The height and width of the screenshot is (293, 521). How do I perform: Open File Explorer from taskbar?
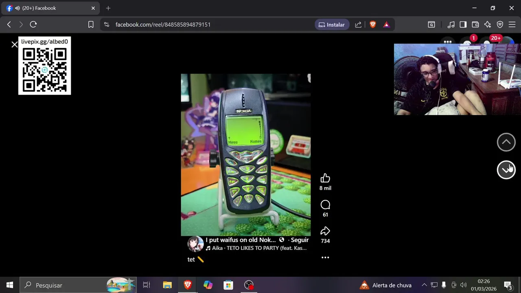coord(167,285)
